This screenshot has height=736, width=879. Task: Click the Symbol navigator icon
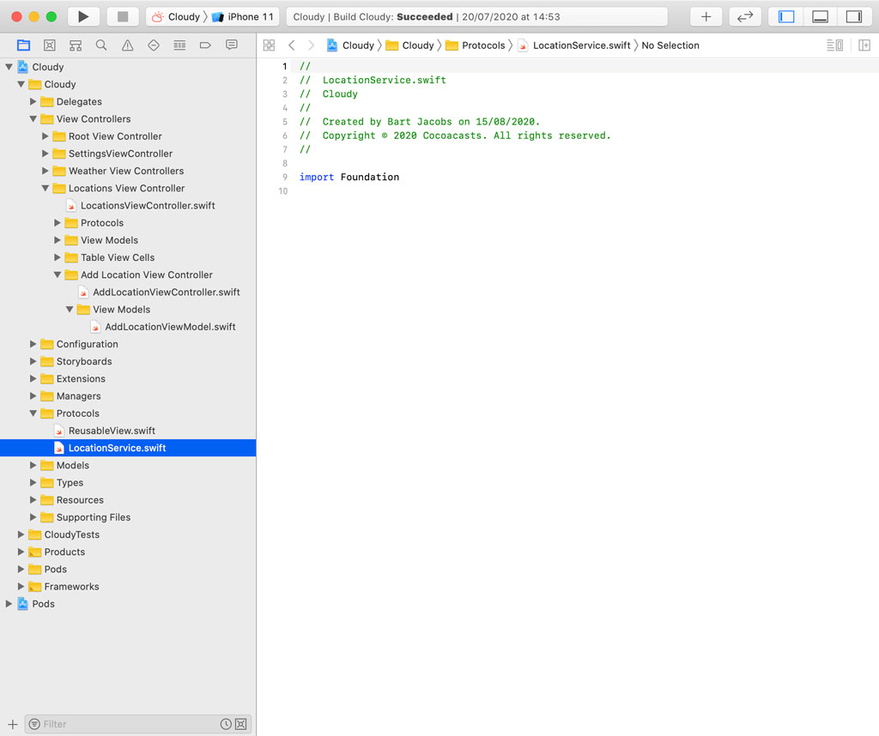pyautogui.click(x=76, y=45)
